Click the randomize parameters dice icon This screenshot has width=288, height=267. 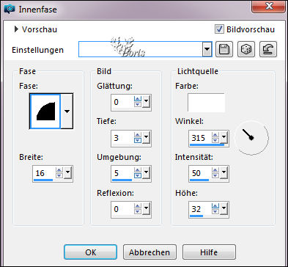246,49
